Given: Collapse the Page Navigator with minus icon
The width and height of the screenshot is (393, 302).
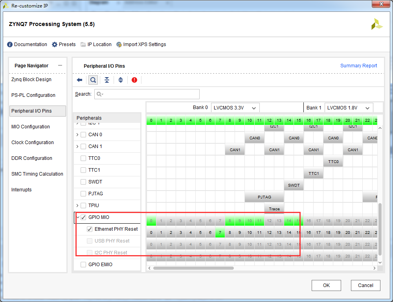Looking at the screenshot, I should [60, 65].
